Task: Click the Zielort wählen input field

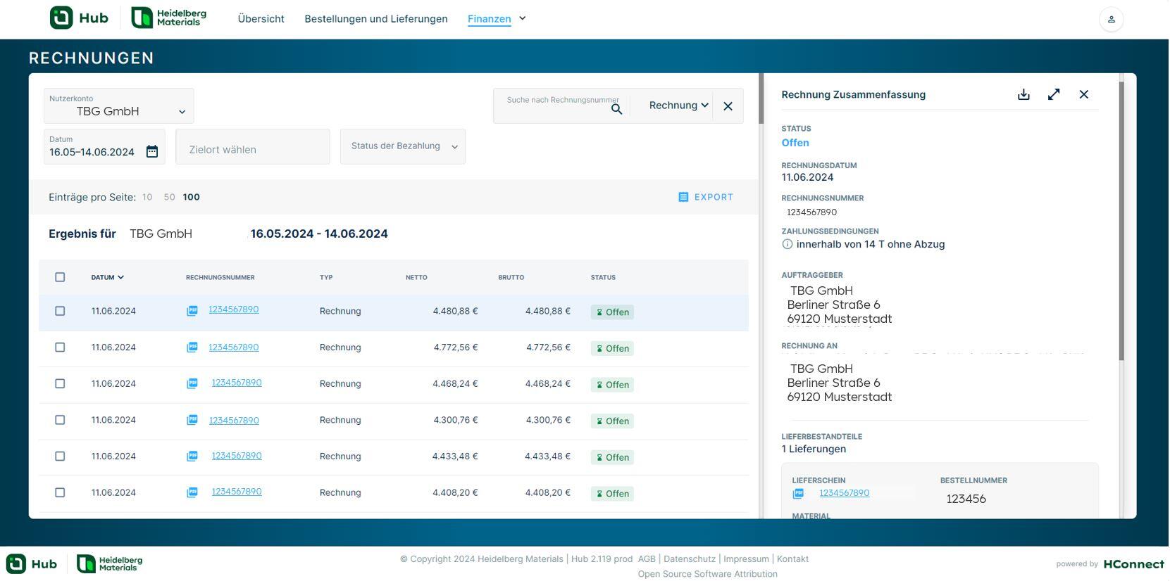Action: click(x=252, y=149)
